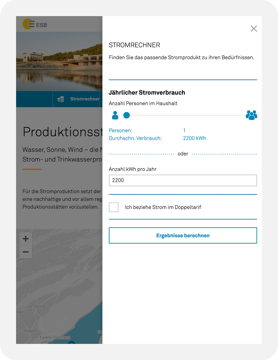Click the Lamboing label on the map
The image size is (278, 360).
(x=36, y=306)
